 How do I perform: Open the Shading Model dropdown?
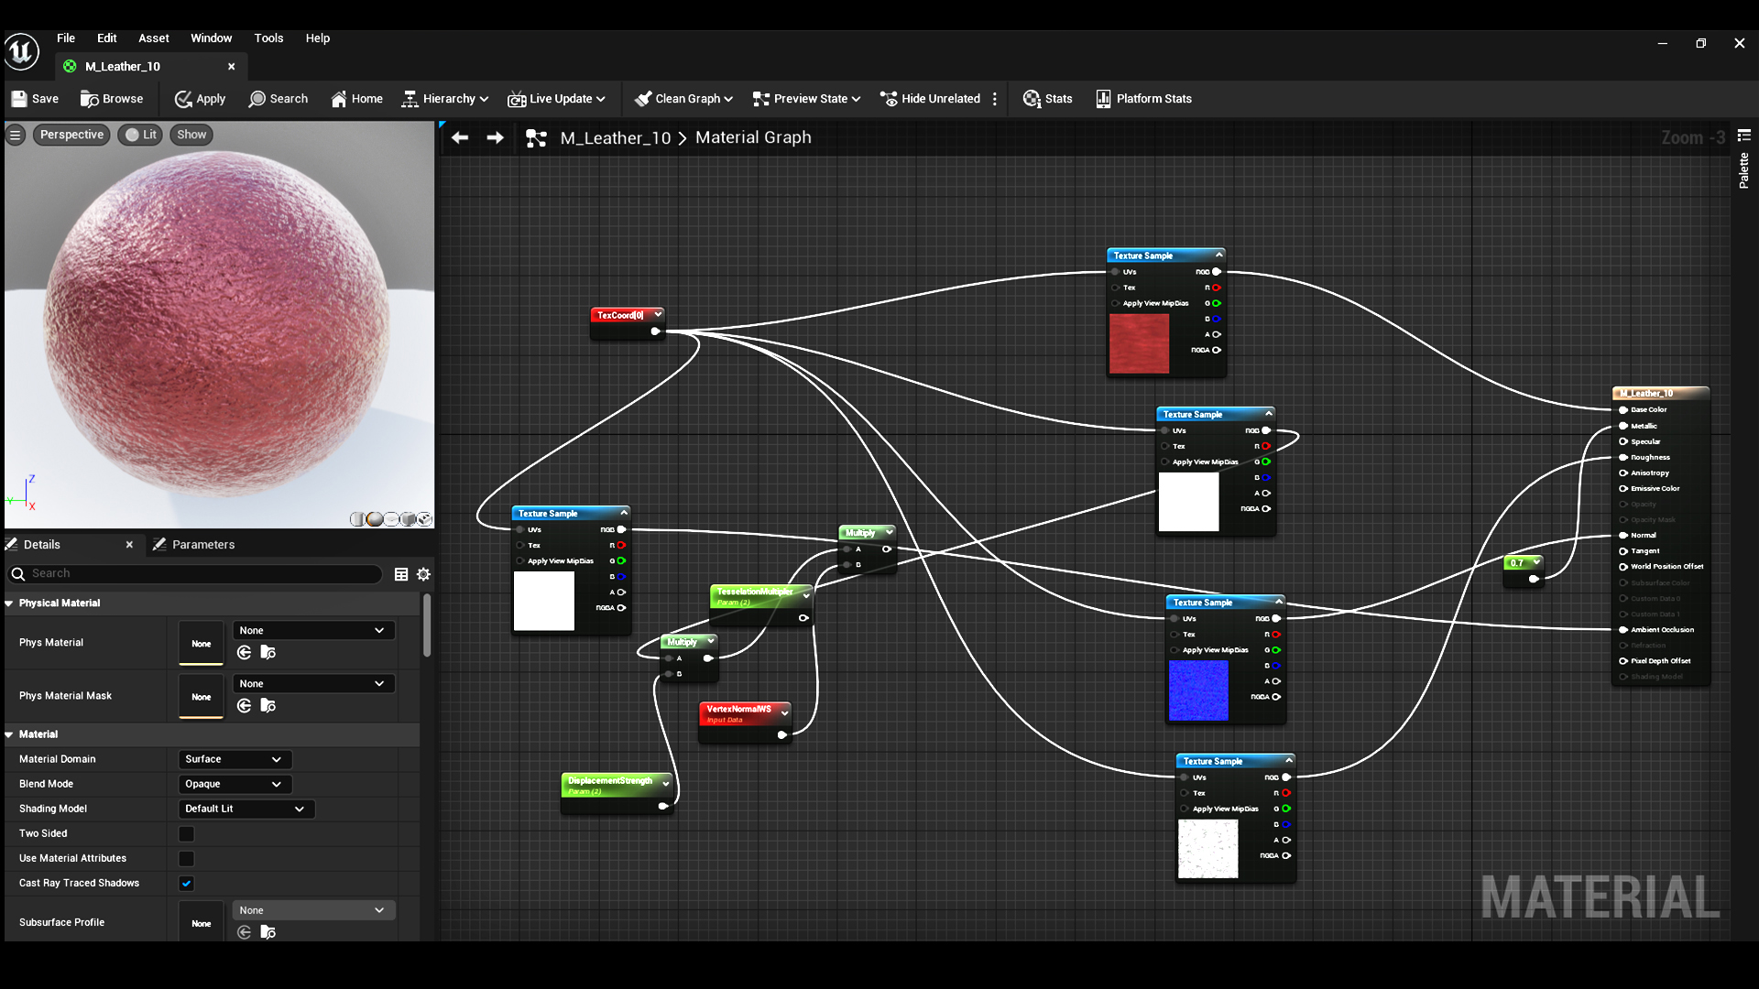coord(246,809)
